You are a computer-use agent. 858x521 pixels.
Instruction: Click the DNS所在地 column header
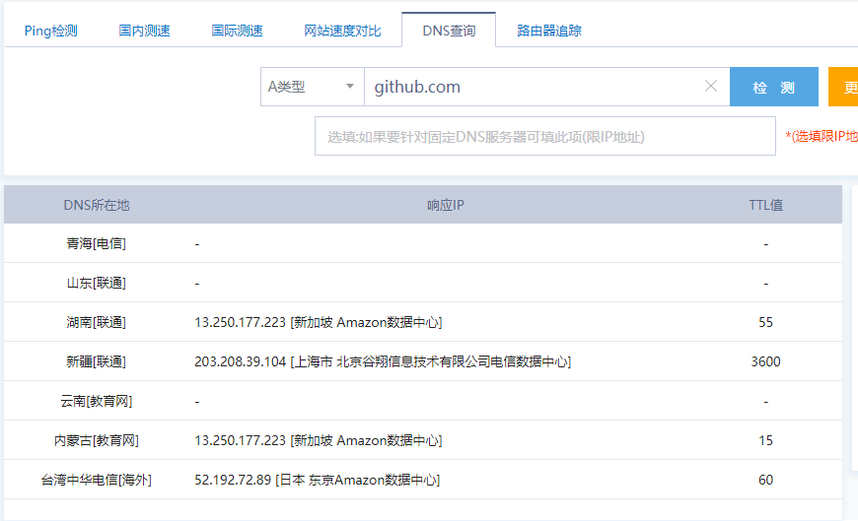pos(97,205)
